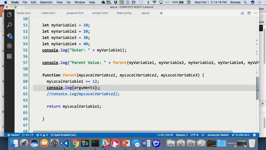This screenshot has height=150, width=266.
Task: Change file encoding via UTF-8
Action: (195, 135)
